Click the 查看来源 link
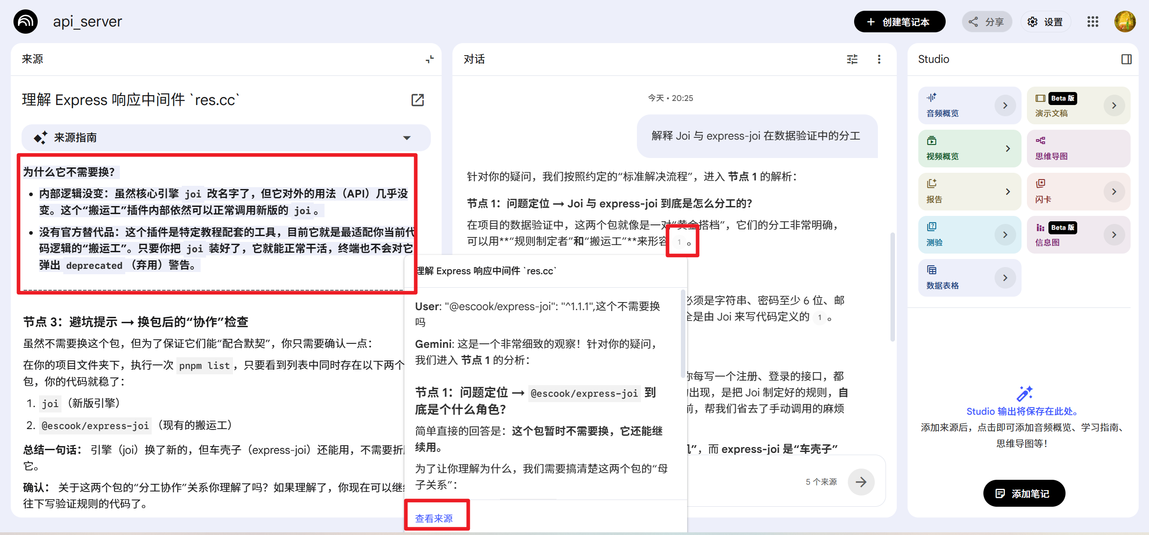 click(434, 518)
